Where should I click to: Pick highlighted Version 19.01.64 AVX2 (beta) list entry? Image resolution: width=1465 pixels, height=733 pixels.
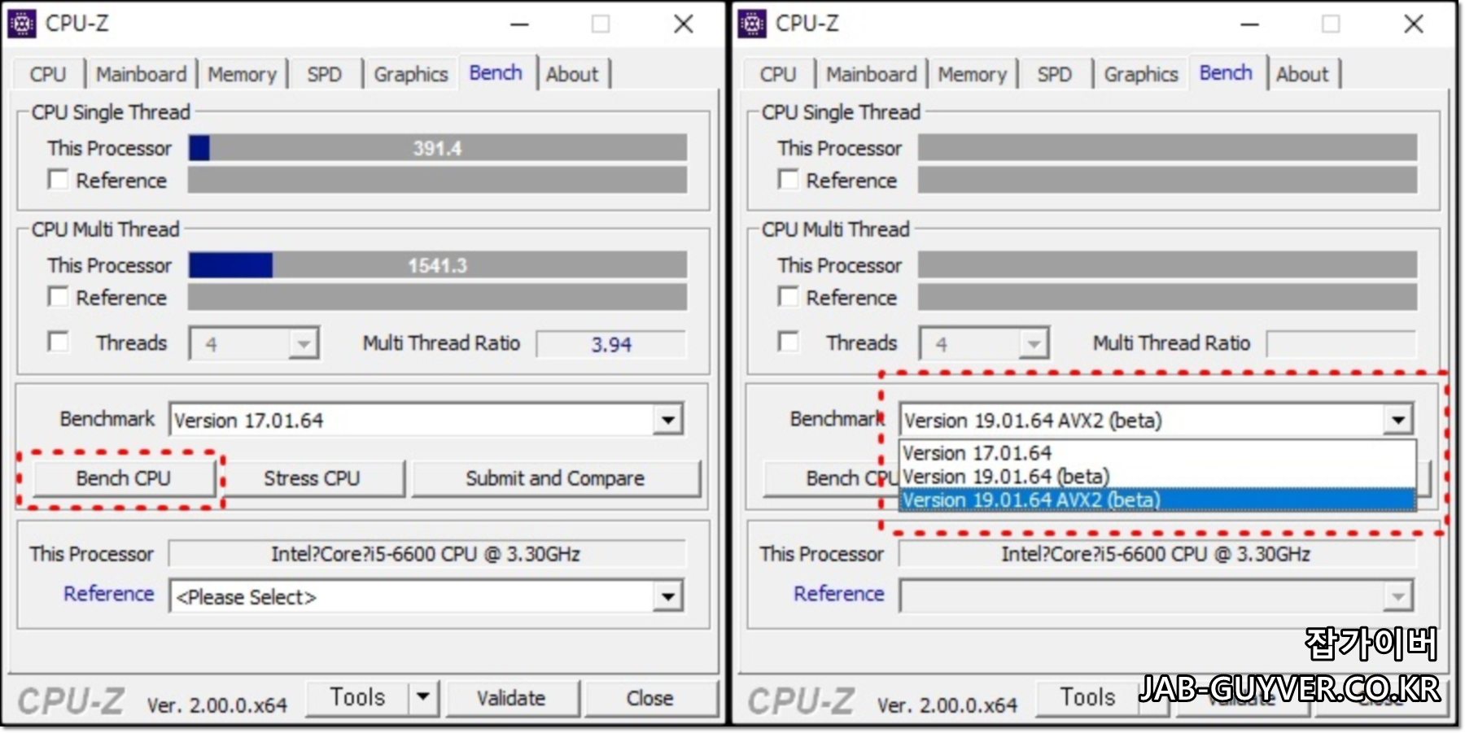pos(1157,500)
